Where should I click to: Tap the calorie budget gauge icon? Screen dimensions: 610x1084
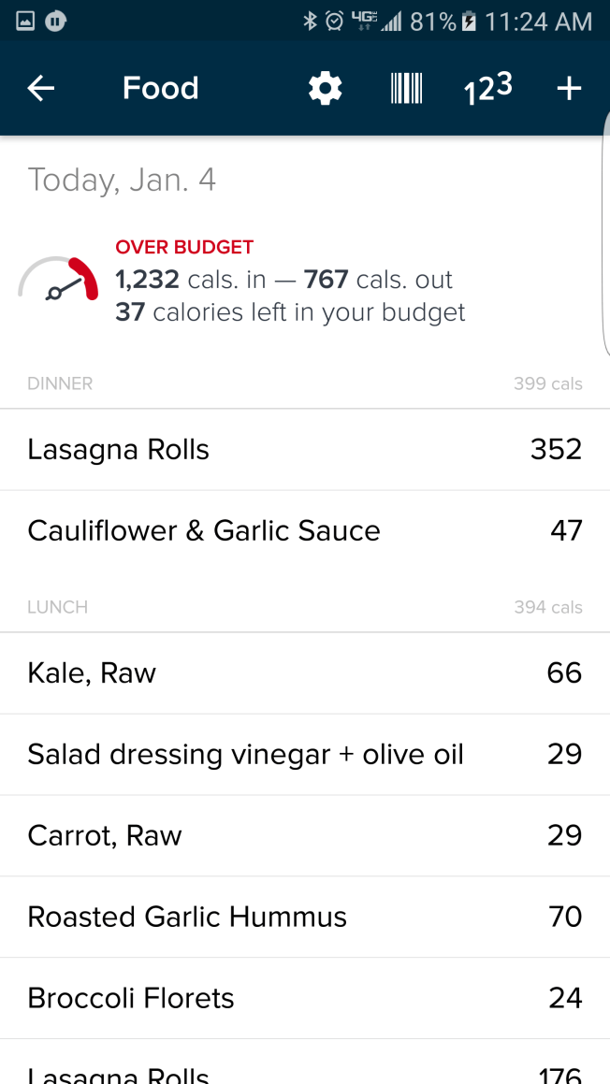(x=58, y=281)
